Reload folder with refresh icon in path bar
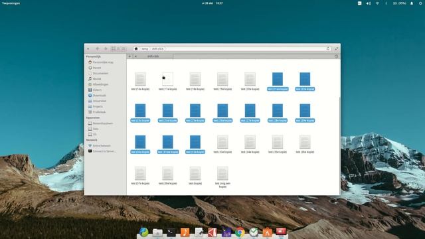The height and width of the screenshot is (239, 425). click(x=328, y=48)
